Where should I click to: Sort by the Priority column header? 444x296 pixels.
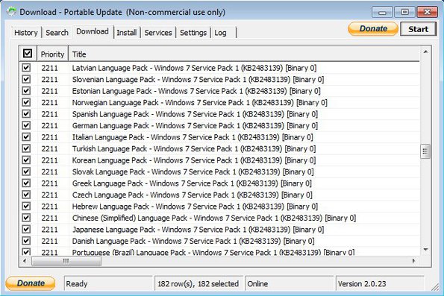pyautogui.click(x=53, y=54)
